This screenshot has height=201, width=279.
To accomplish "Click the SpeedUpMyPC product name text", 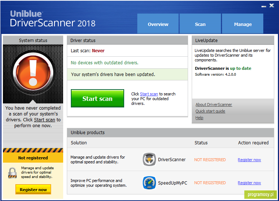I will tap(173, 183).
